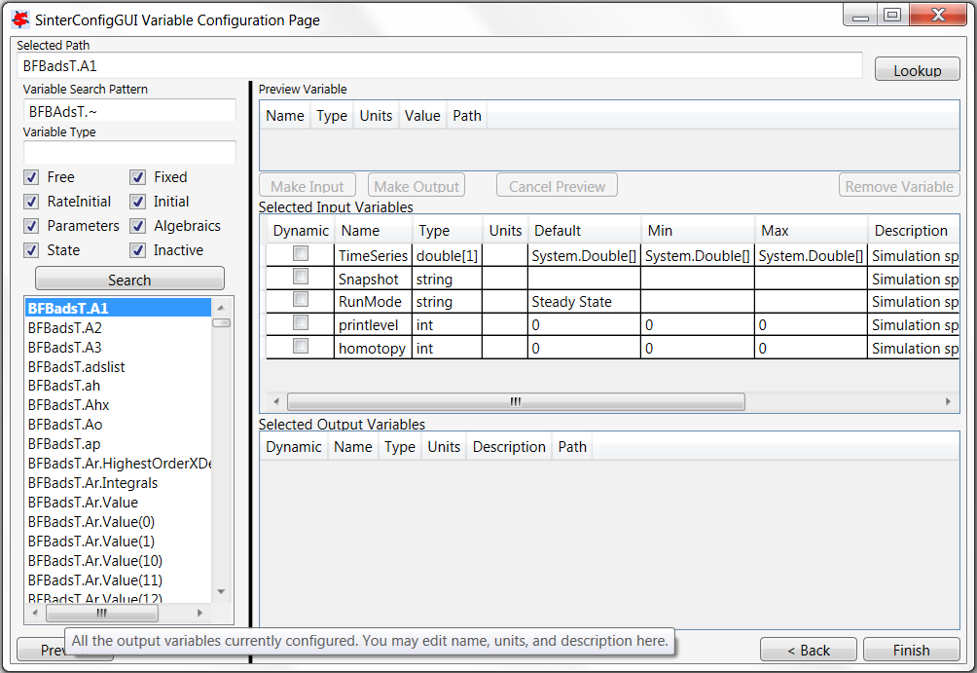Click the Finish button

(911, 651)
